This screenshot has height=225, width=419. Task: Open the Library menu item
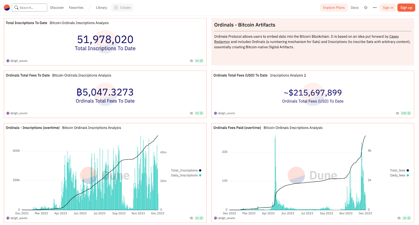click(x=101, y=8)
